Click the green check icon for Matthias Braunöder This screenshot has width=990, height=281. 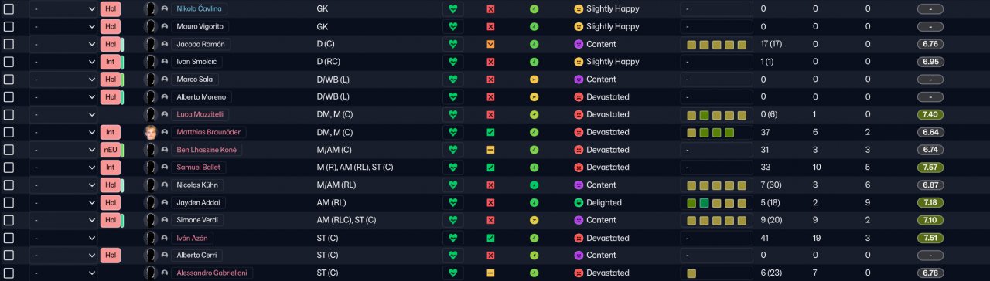click(x=490, y=132)
